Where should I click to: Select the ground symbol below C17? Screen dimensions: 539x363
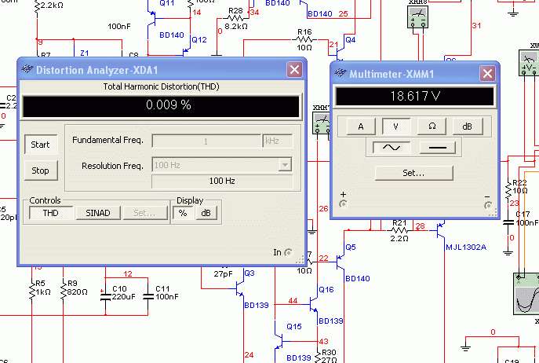(508, 252)
